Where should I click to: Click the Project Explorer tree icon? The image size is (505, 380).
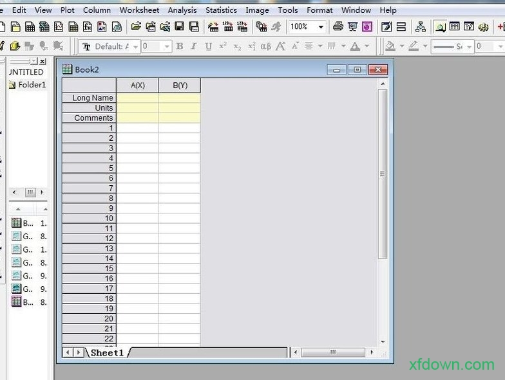tap(421, 27)
